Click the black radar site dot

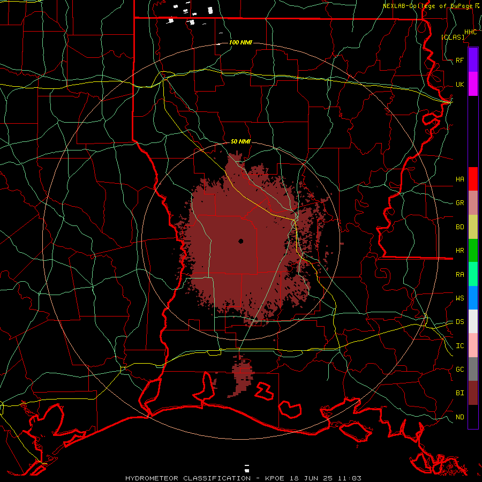(x=240, y=242)
